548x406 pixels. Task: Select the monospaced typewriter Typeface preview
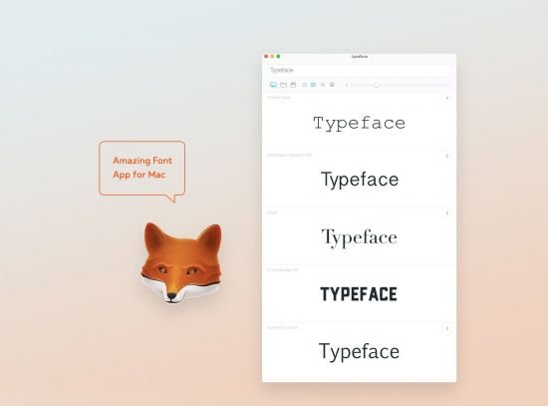click(360, 124)
